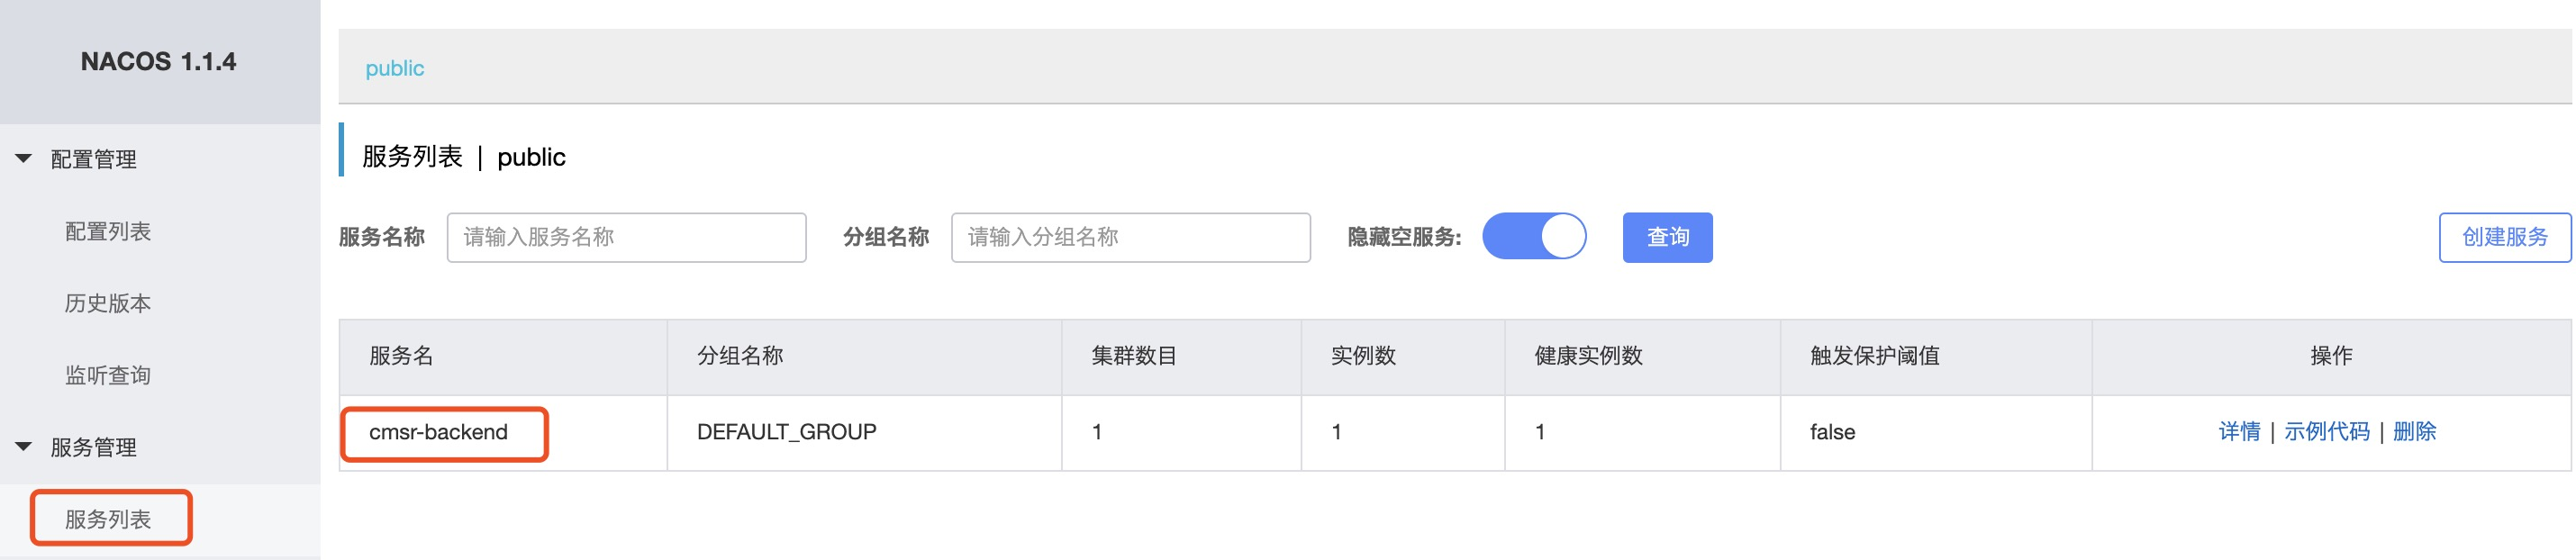2576x560 pixels.
Task: Click the DEFAULT_GROUP table cell
Action: 786,432
